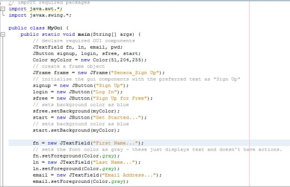Click the 'sfree.setBackground(myColor);' line
Viewport: 290px width, 187px height.
click(76, 111)
